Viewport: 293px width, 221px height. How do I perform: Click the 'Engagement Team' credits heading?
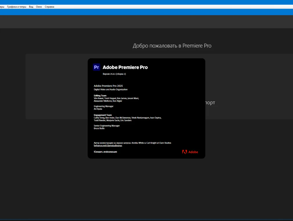(103, 115)
